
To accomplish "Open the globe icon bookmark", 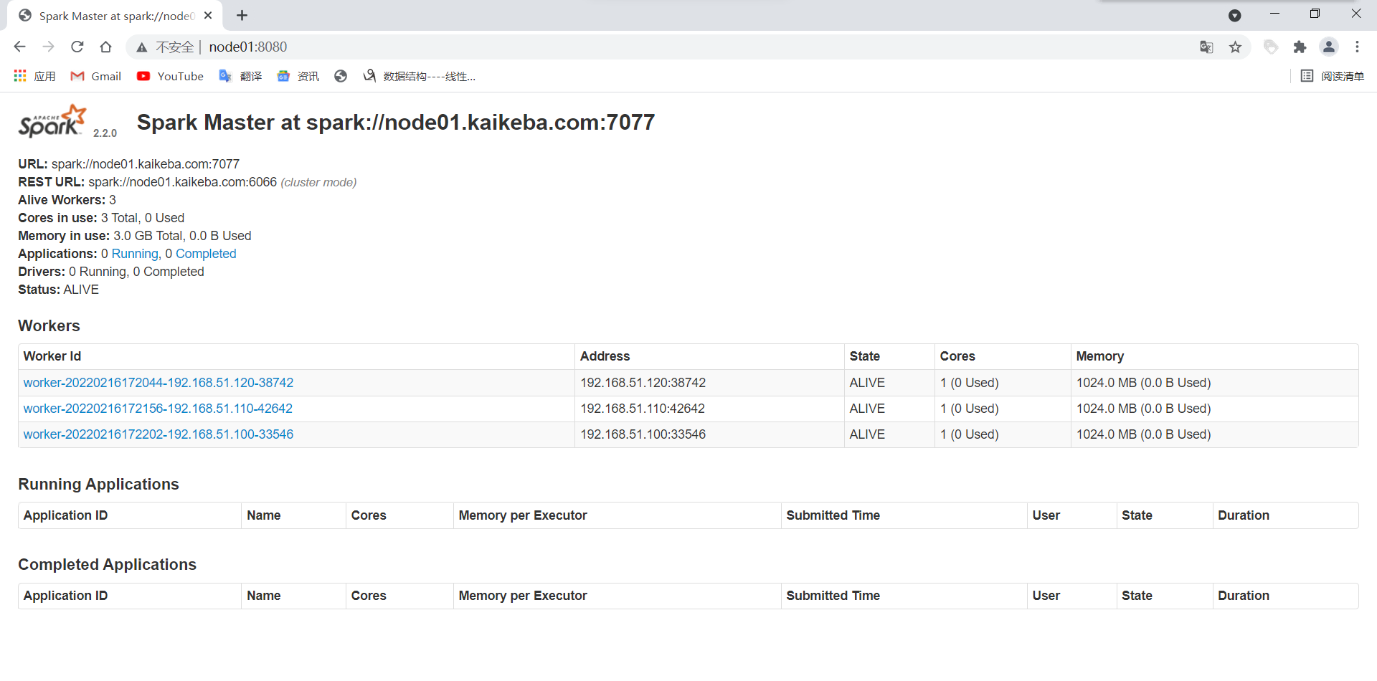I will point(341,76).
